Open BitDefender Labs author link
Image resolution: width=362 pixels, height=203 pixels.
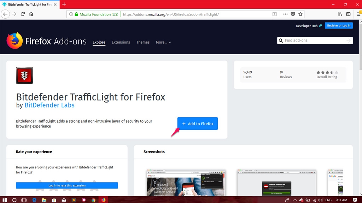point(49,105)
